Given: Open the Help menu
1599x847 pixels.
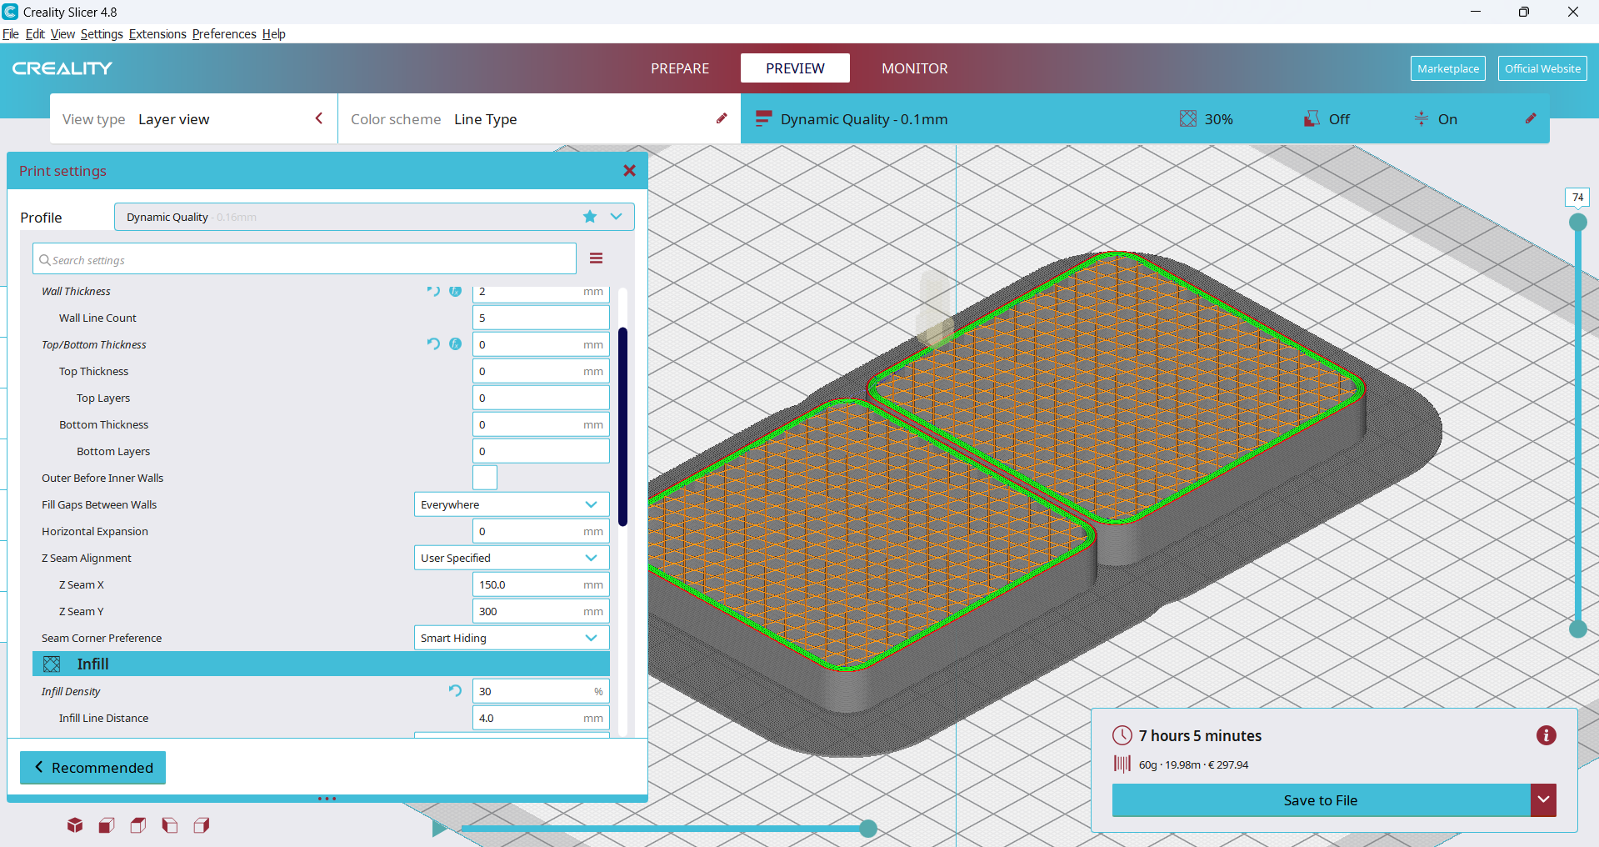Looking at the screenshot, I should (x=274, y=34).
